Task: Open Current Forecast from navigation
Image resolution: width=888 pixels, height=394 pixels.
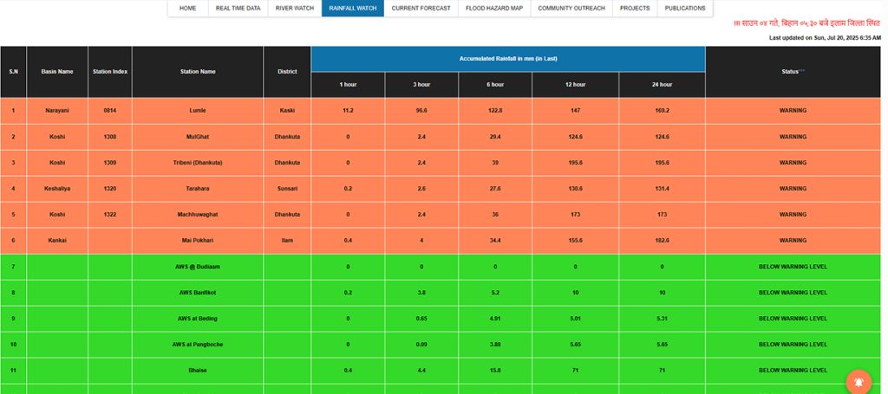Action: pos(421,8)
